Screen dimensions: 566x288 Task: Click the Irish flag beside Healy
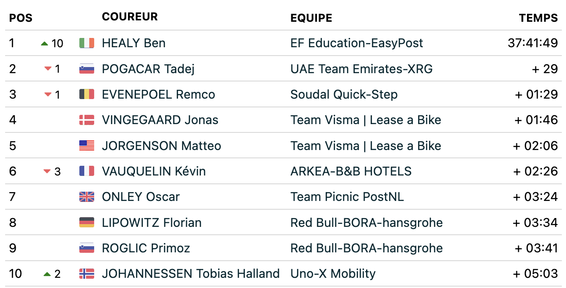[x=87, y=43]
